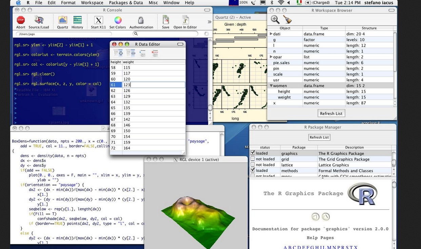
Task: Expand the dati data.frame row
Action: tap(271, 34)
